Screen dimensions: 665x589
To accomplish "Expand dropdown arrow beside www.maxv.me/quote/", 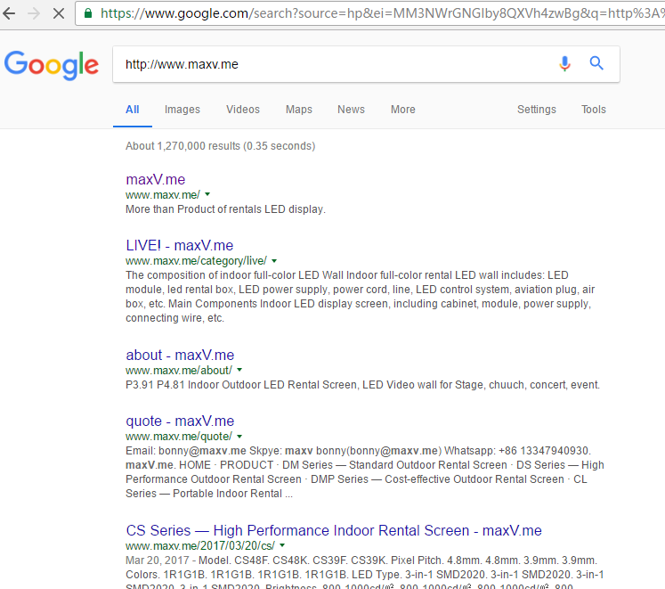I will pyautogui.click(x=239, y=436).
